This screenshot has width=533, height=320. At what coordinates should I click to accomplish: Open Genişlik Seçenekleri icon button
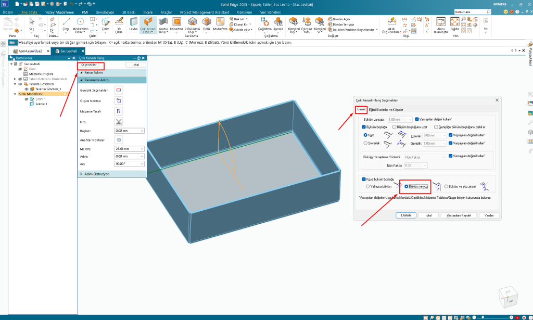(119, 90)
